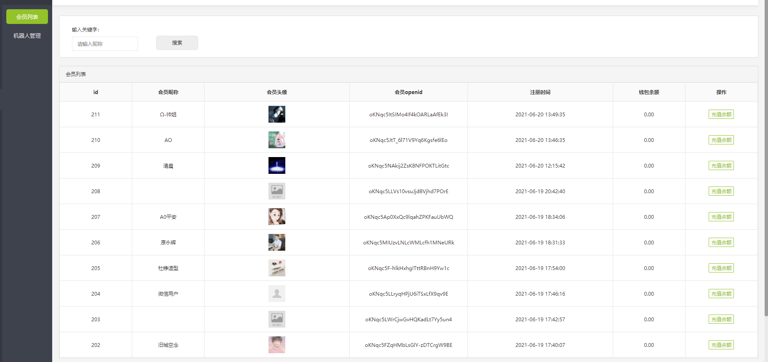Click the vertical page scrollbar
Image resolution: width=768 pixels, height=362 pixels.
click(x=765, y=168)
